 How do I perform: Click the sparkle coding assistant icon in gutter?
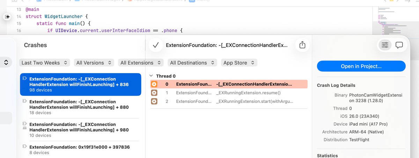click(7, 17)
